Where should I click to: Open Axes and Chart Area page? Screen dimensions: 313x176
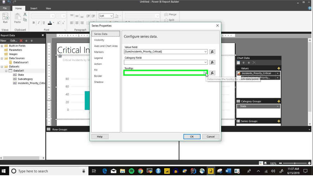106,46
